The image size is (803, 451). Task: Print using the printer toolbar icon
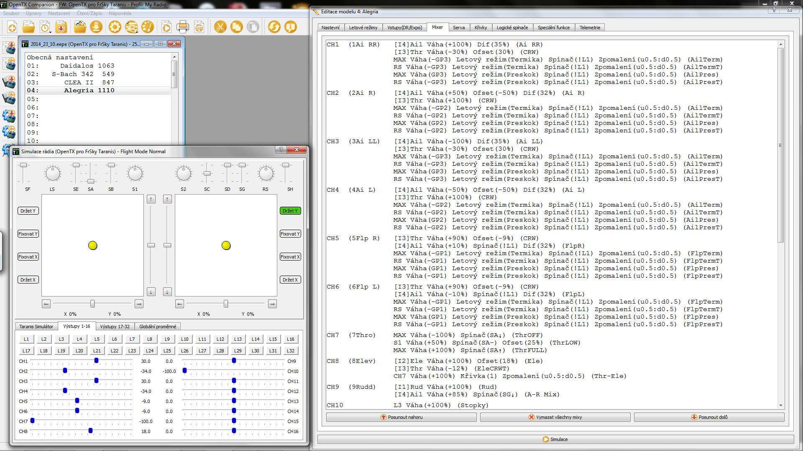(x=183, y=28)
